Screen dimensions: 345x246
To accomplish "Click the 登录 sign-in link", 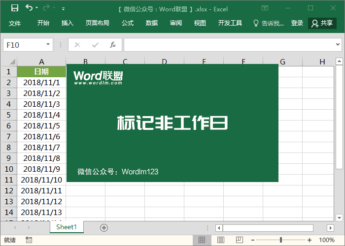I will coord(297,23).
